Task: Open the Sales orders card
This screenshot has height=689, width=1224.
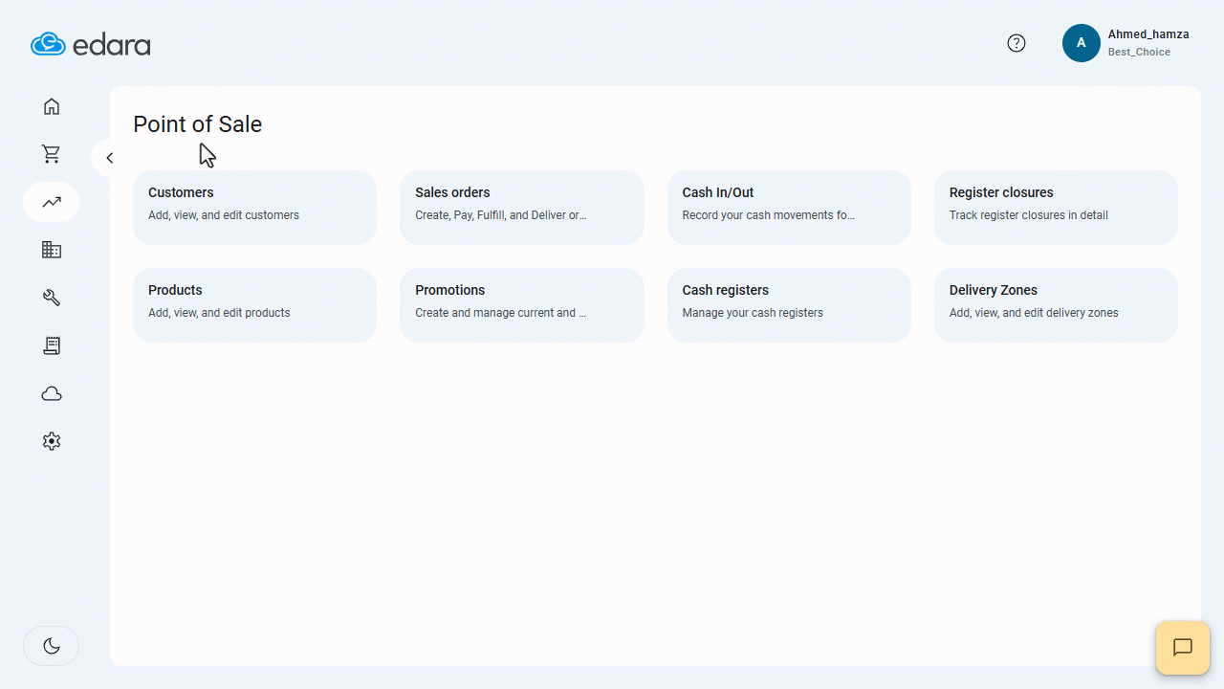Action: point(522,208)
